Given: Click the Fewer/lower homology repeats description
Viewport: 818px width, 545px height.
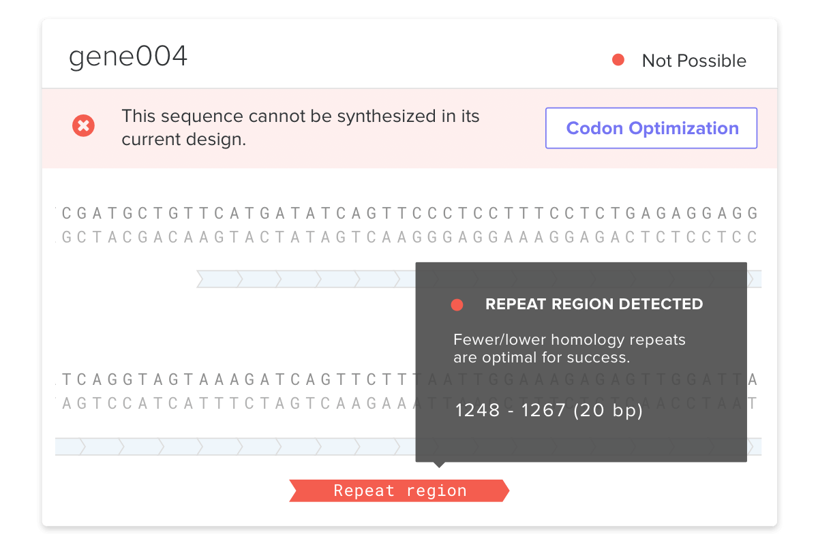Looking at the screenshot, I should click(x=569, y=347).
